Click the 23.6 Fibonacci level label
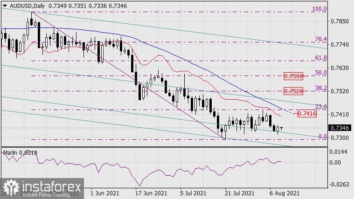 pos(320,106)
